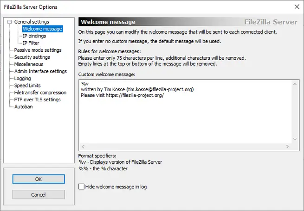Click the OK button

pos(39,179)
